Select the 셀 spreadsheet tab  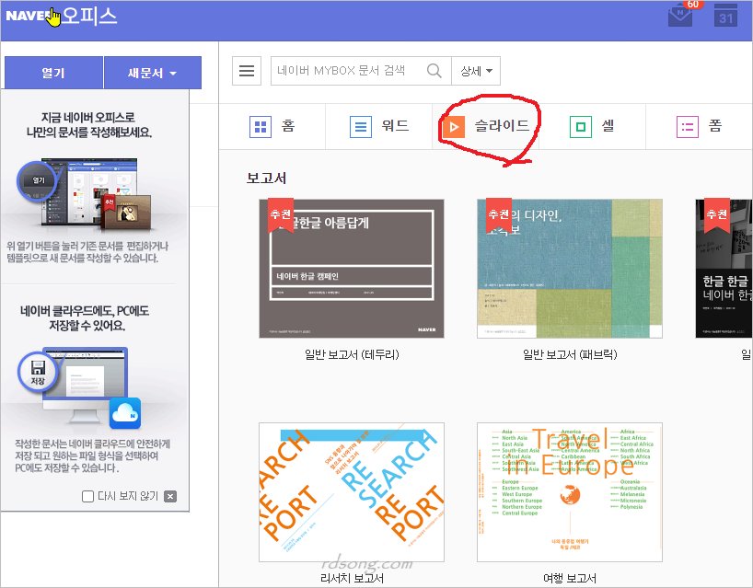592,126
